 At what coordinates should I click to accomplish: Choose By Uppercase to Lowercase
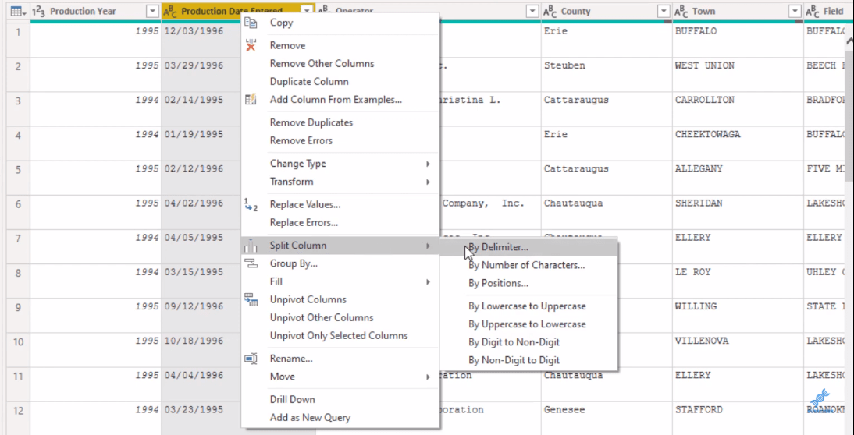[528, 324]
